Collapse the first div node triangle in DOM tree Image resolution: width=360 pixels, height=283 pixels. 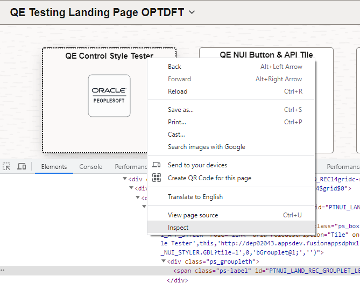[x=125, y=179]
